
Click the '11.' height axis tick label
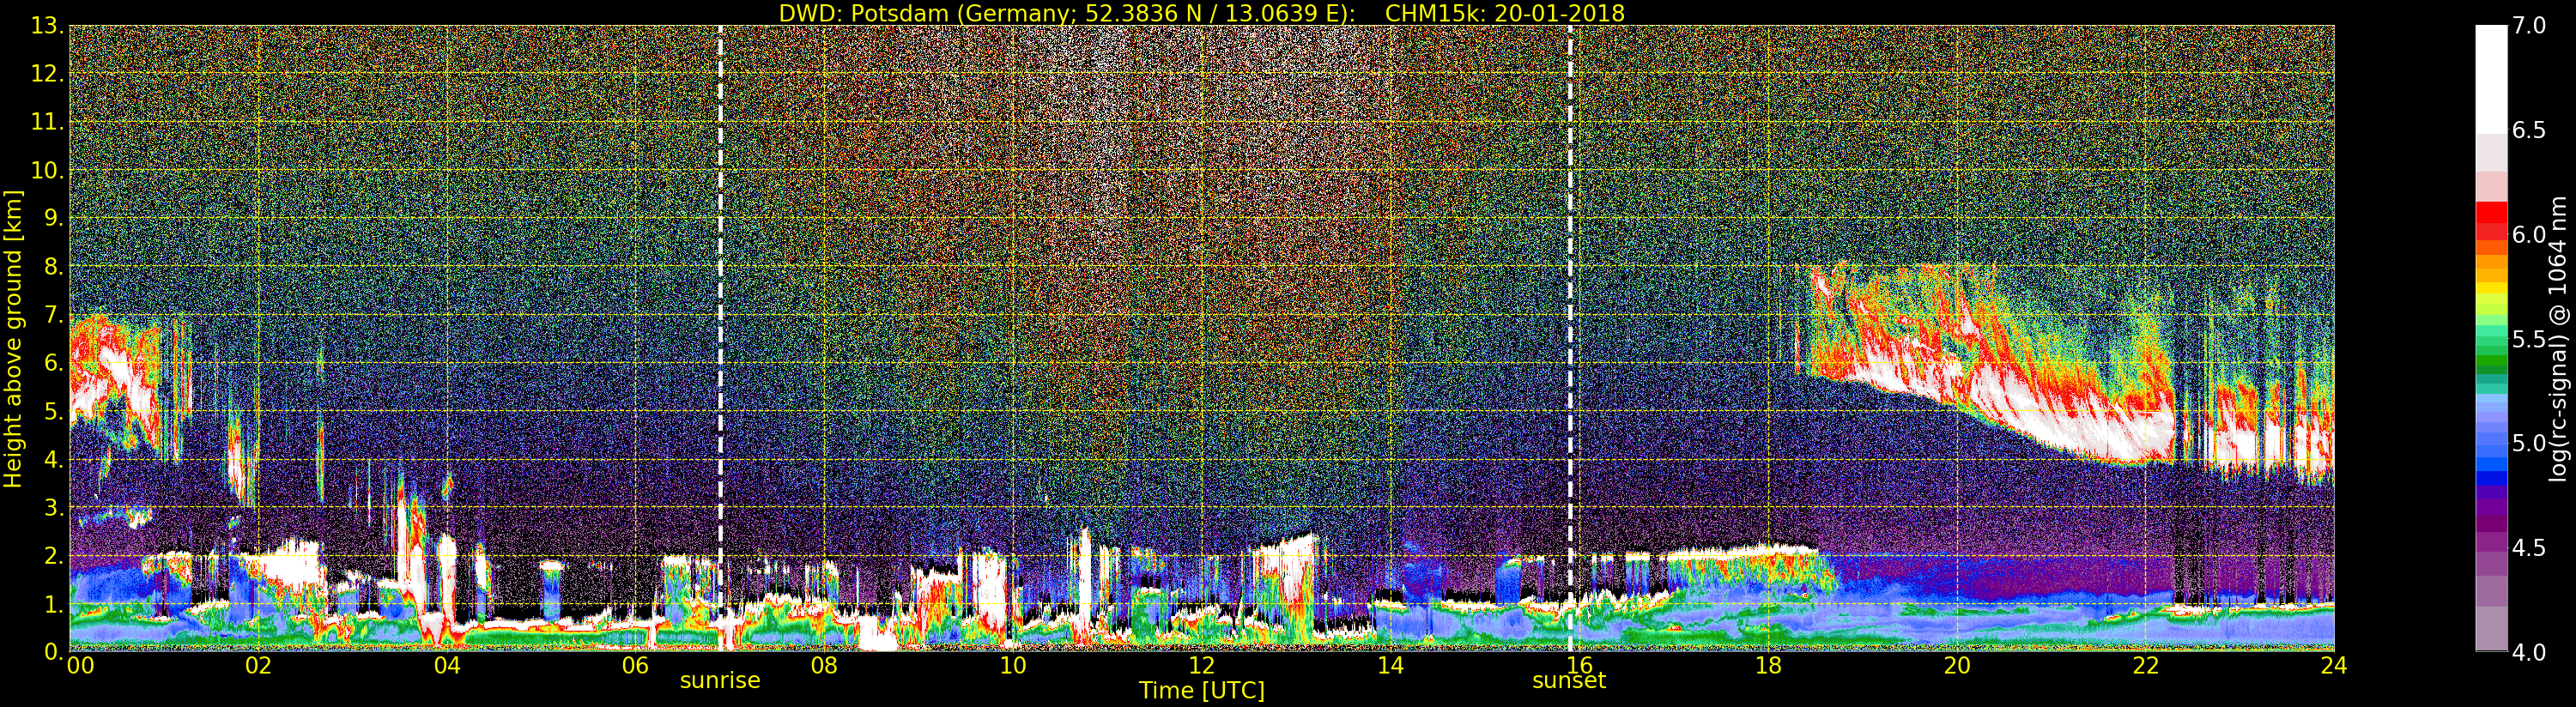point(47,123)
